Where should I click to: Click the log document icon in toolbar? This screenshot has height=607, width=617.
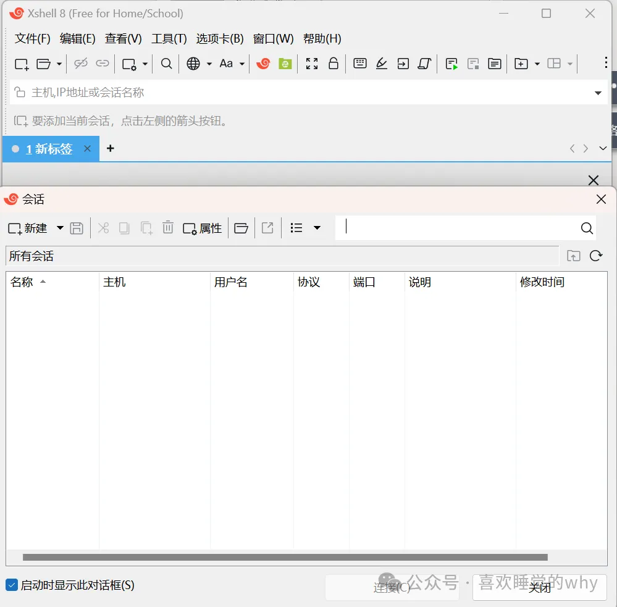pos(495,64)
